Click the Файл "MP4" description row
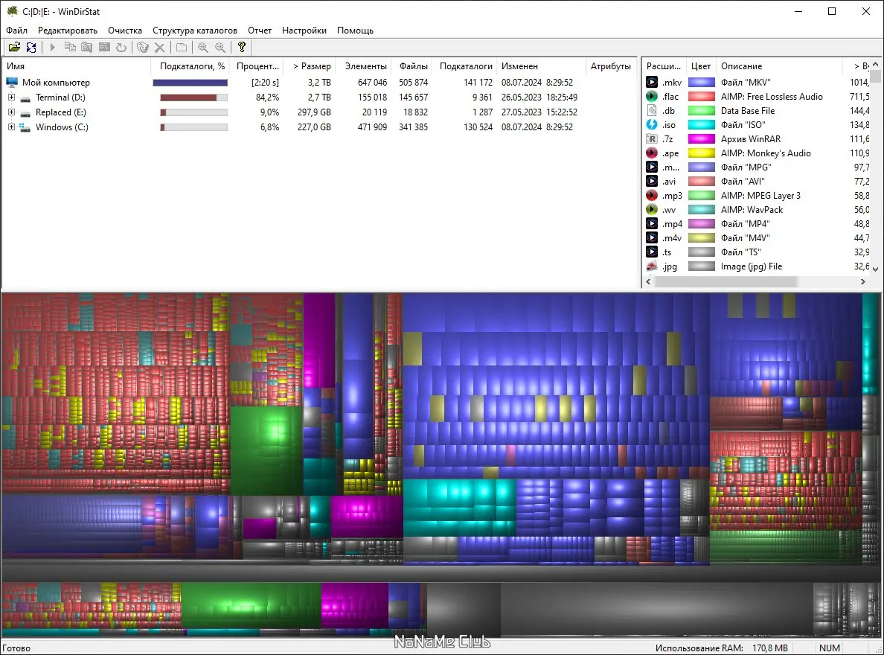 tap(745, 223)
